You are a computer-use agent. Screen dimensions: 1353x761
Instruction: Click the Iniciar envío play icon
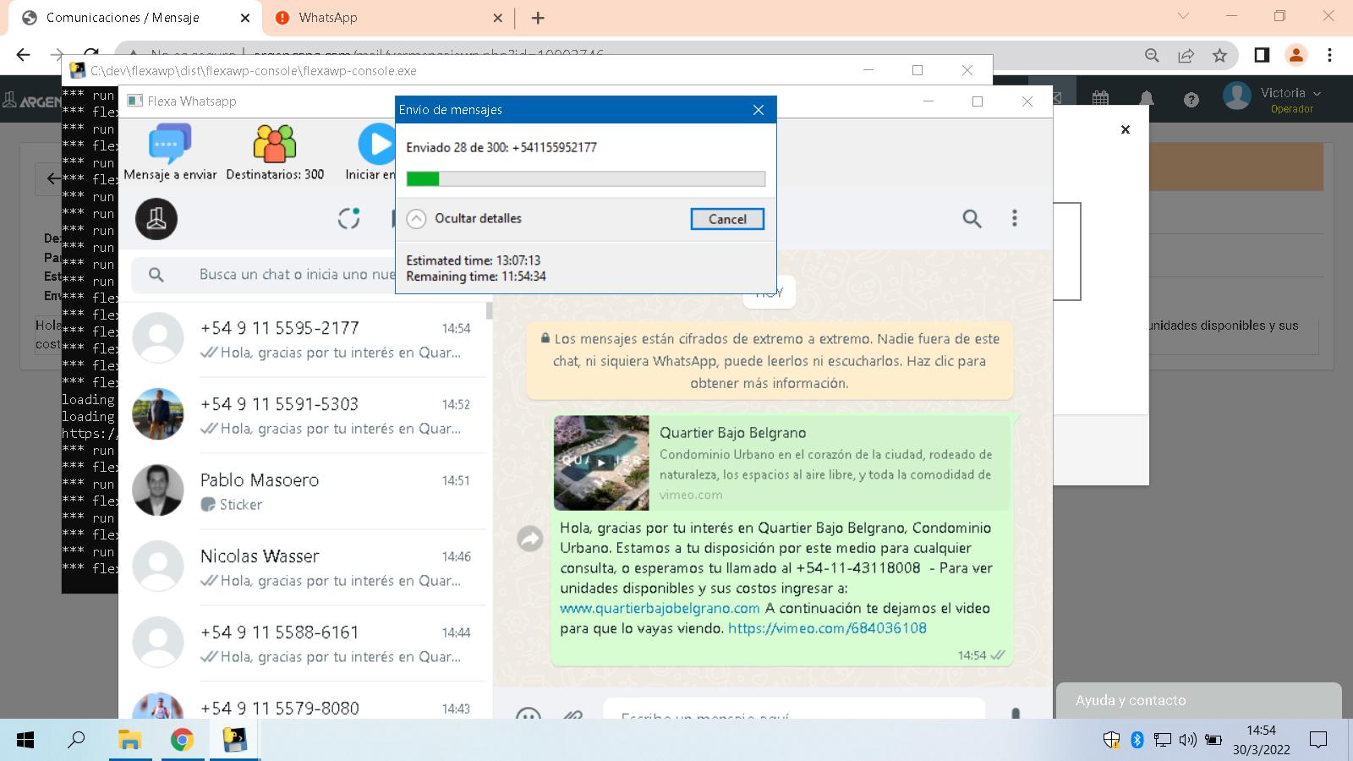[376, 144]
